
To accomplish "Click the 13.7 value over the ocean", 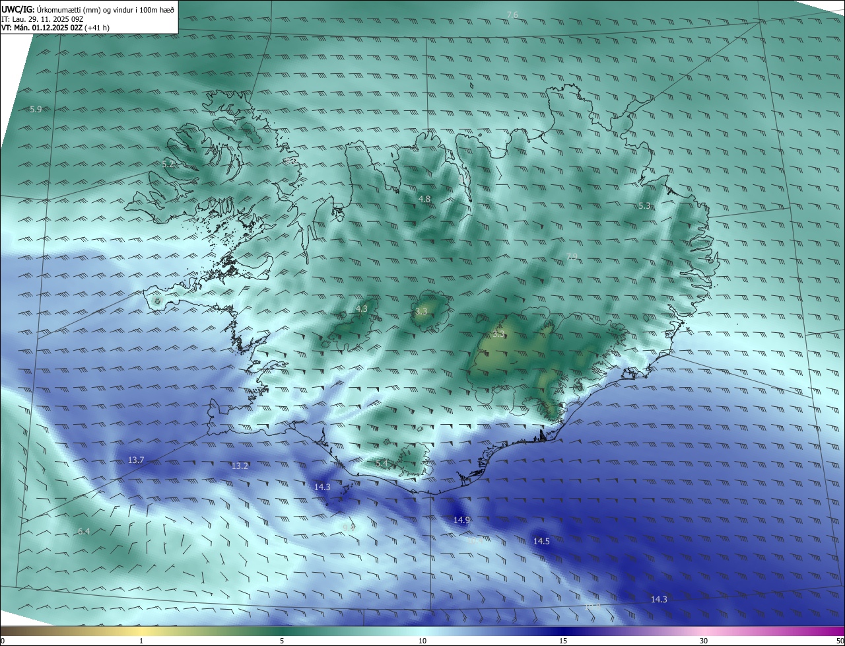I will [136, 460].
